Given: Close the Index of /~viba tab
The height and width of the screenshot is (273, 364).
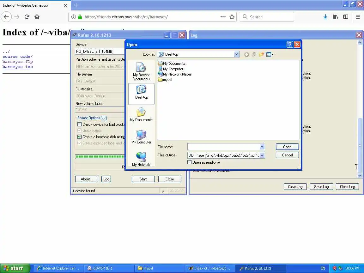Looking at the screenshot, I should pyautogui.click(x=65, y=5).
